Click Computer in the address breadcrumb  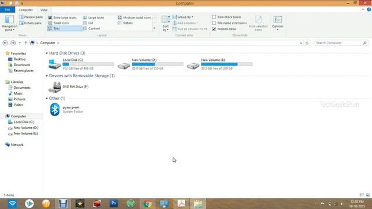click(48, 43)
